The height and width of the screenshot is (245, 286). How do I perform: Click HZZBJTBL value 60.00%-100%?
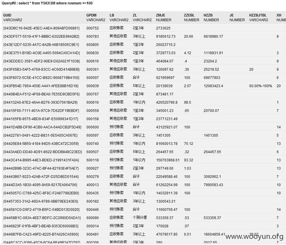260,86
